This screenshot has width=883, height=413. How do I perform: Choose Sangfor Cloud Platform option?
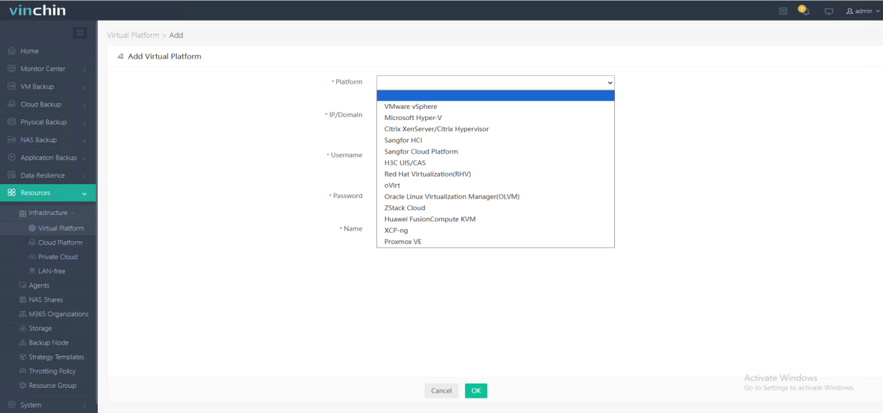496,151
